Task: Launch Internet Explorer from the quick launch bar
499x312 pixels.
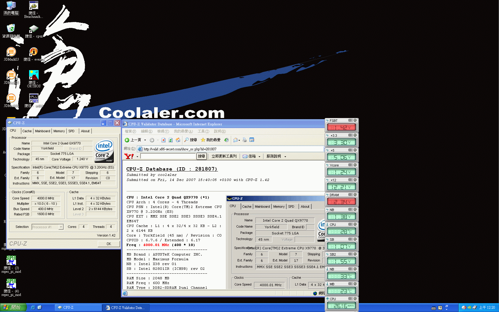Action: coord(33,308)
